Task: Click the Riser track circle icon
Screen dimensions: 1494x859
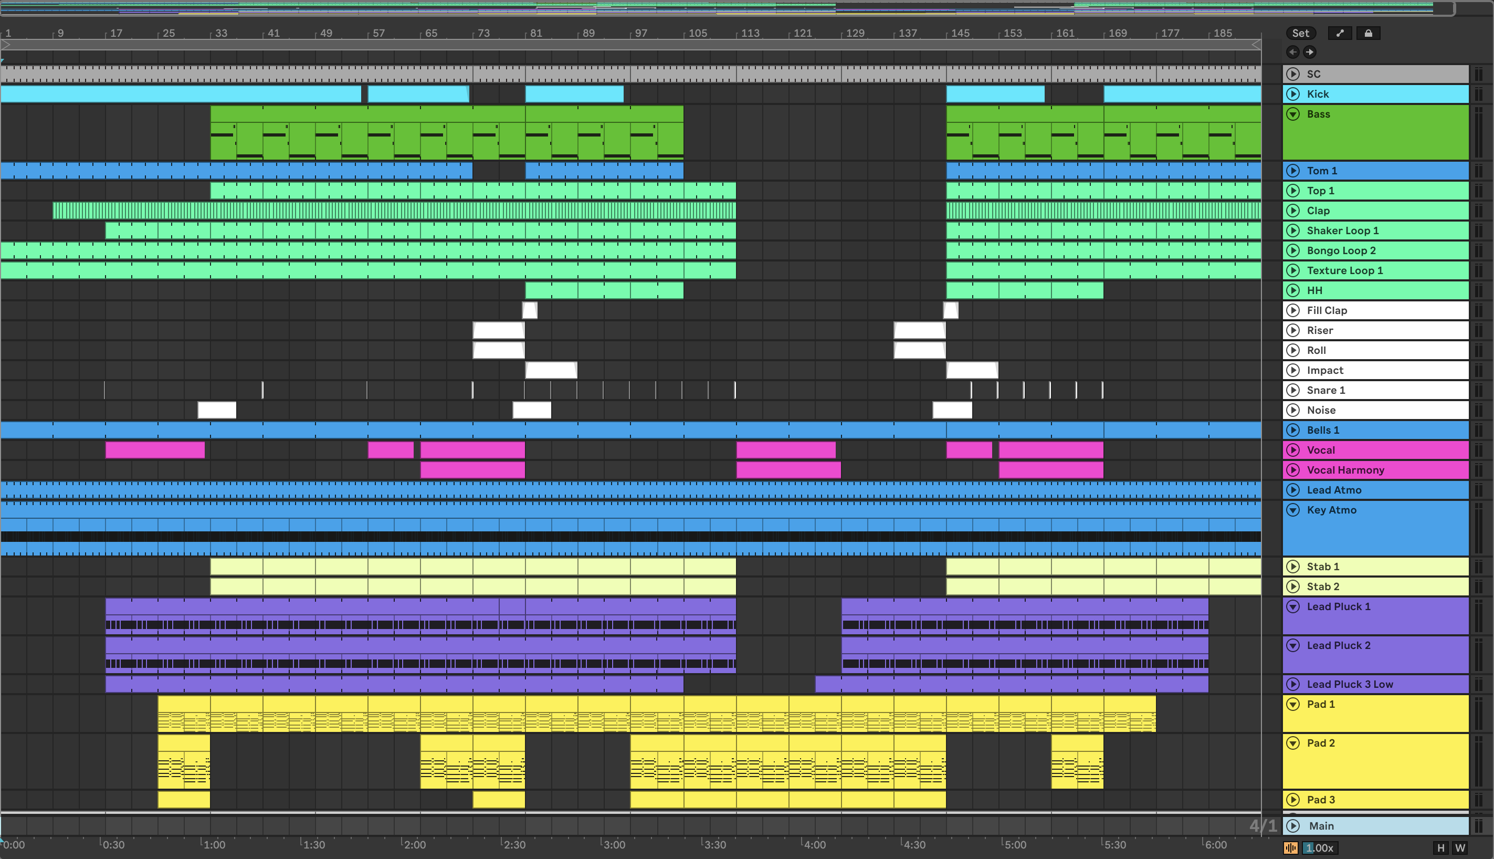Action: pos(1293,330)
